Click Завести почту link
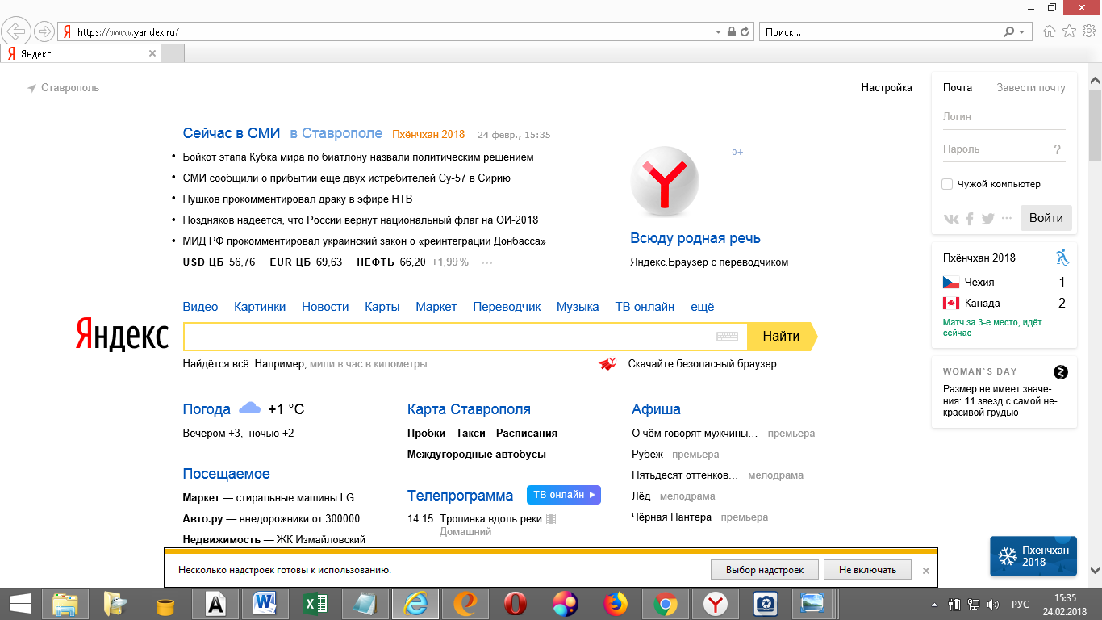Viewport: 1102px width, 620px height. pos(1031,87)
